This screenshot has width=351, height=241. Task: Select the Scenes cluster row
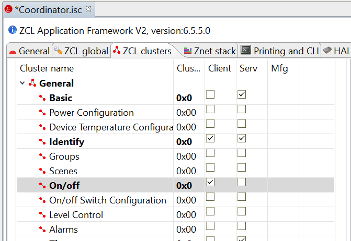click(175, 171)
